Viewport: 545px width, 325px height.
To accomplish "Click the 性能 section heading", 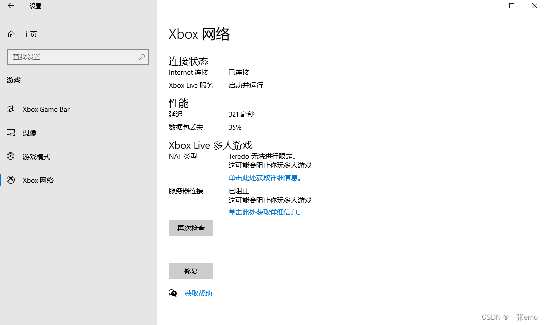I will click(179, 103).
